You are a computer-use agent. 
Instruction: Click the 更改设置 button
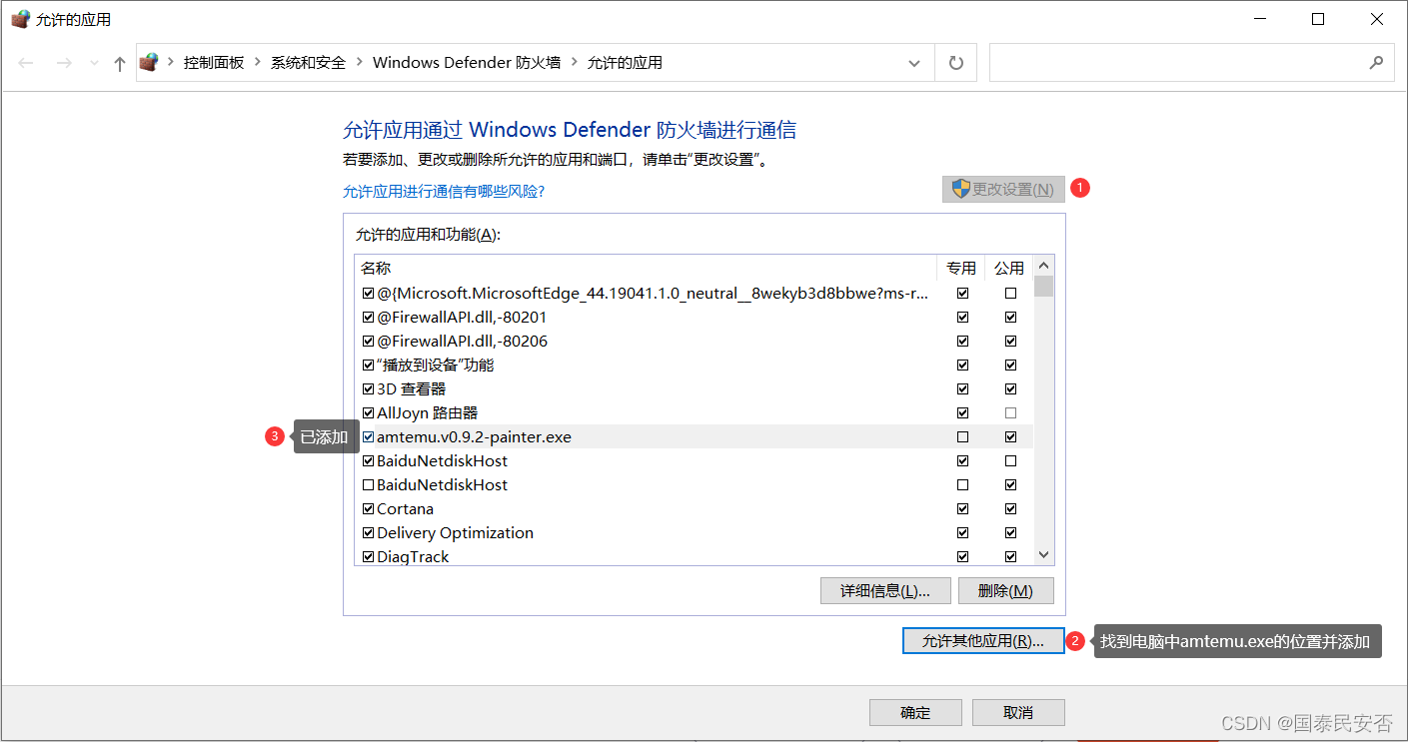[x=1003, y=189]
